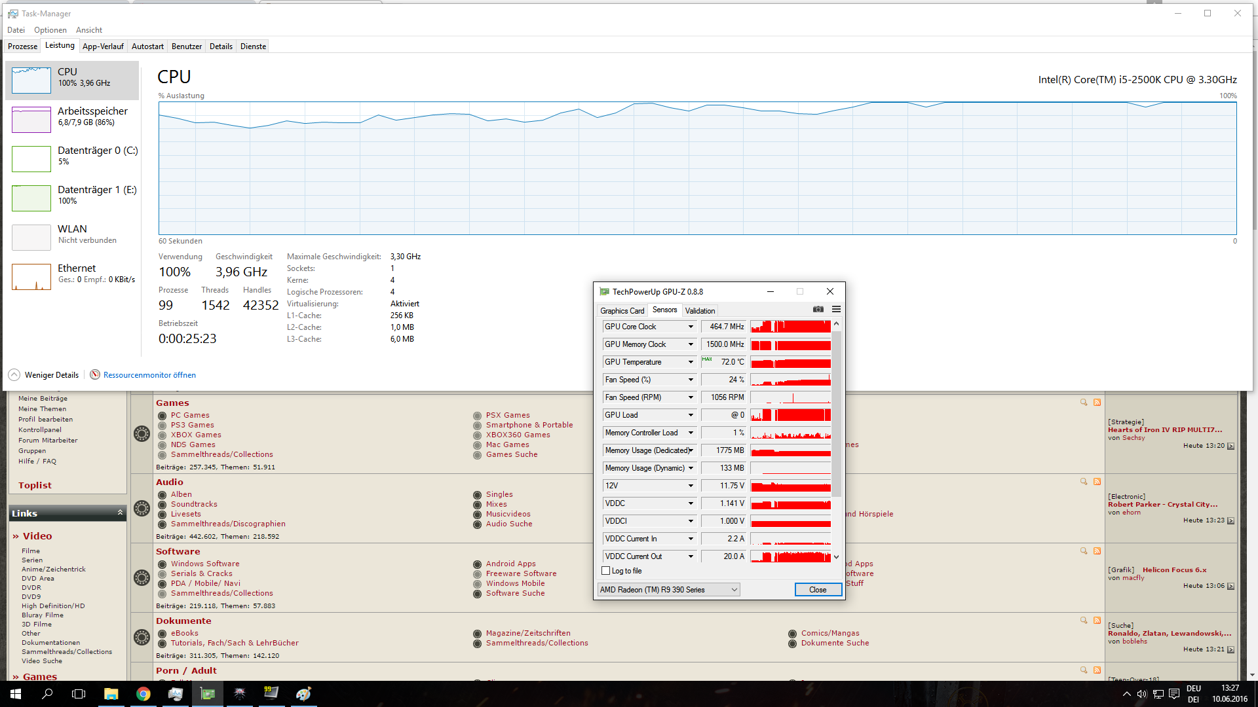This screenshot has height=707, width=1258.
Task: Click Witcher wolf icon in taskbar
Action: tap(240, 694)
